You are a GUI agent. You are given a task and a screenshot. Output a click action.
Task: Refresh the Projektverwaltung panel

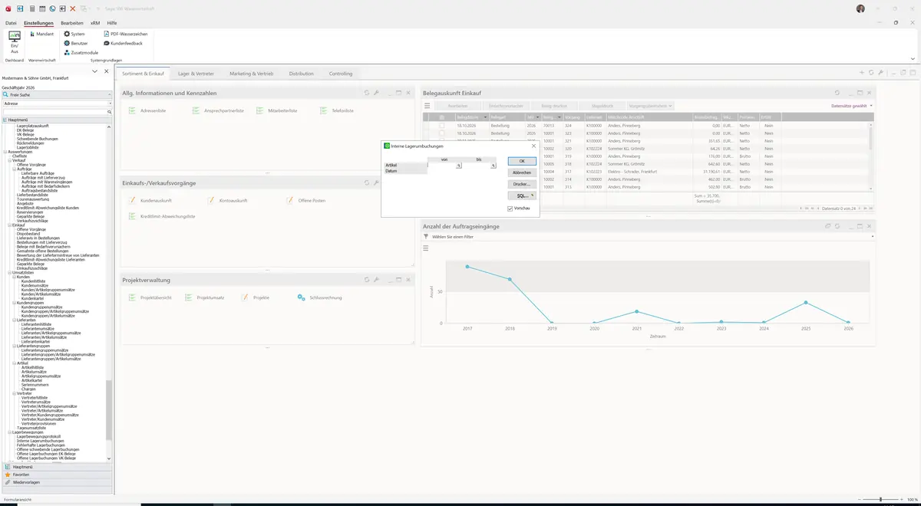click(367, 280)
